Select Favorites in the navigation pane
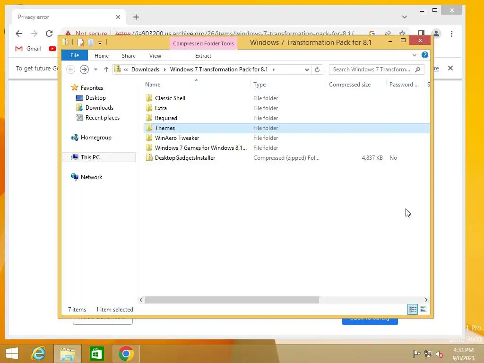484x363 pixels. click(x=92, y=87)
